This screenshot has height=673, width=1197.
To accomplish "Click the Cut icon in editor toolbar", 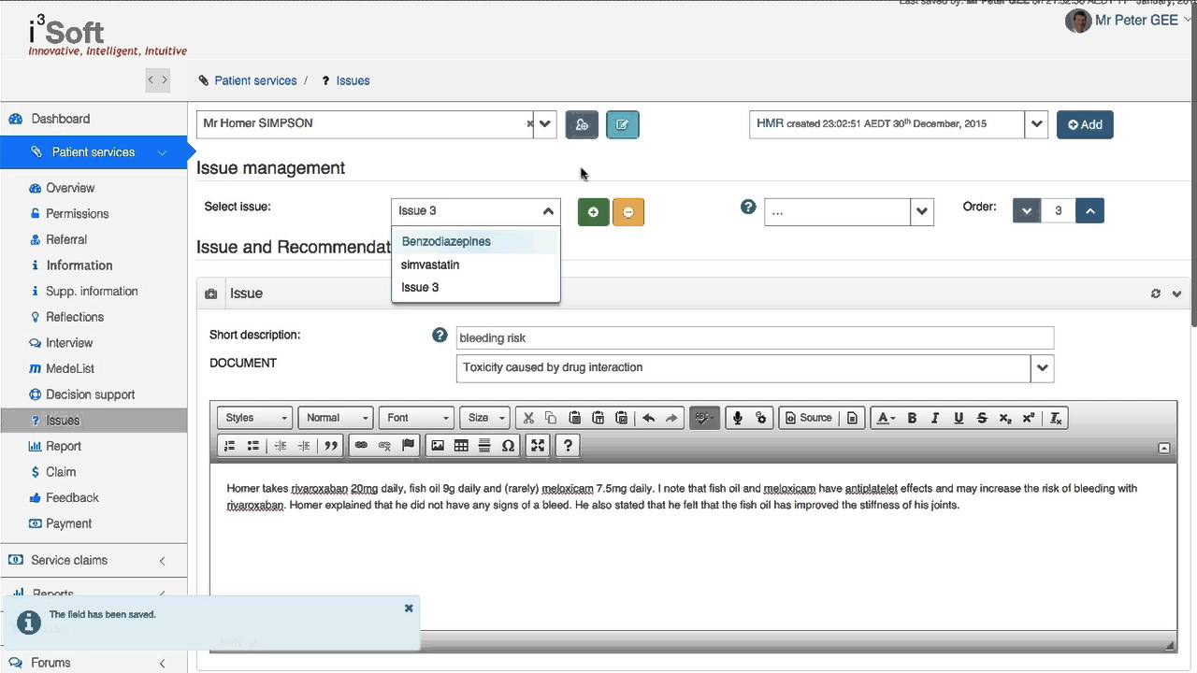I will coord(527,418).
